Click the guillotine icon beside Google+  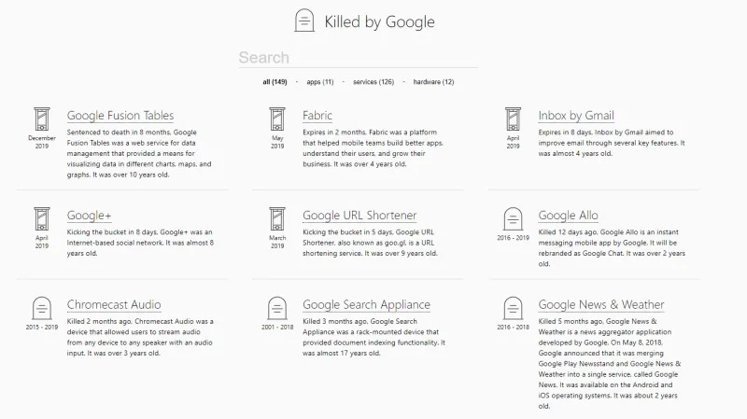tap(41, 219)
